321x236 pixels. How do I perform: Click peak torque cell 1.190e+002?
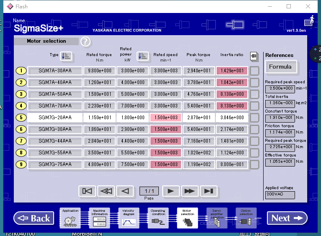[199, 164]
